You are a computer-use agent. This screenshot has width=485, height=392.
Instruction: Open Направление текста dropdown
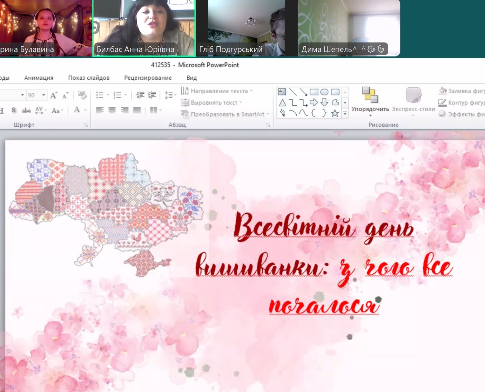(217, 91)
